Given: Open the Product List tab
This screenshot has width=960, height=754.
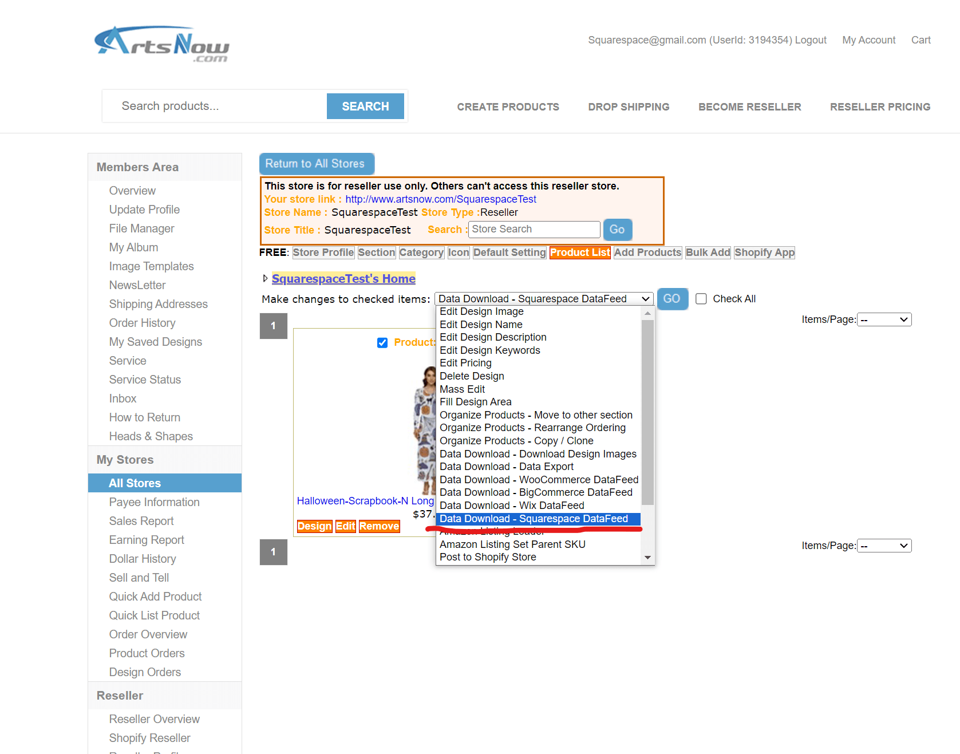Looking at the screenshot, I should coord(580,252).
